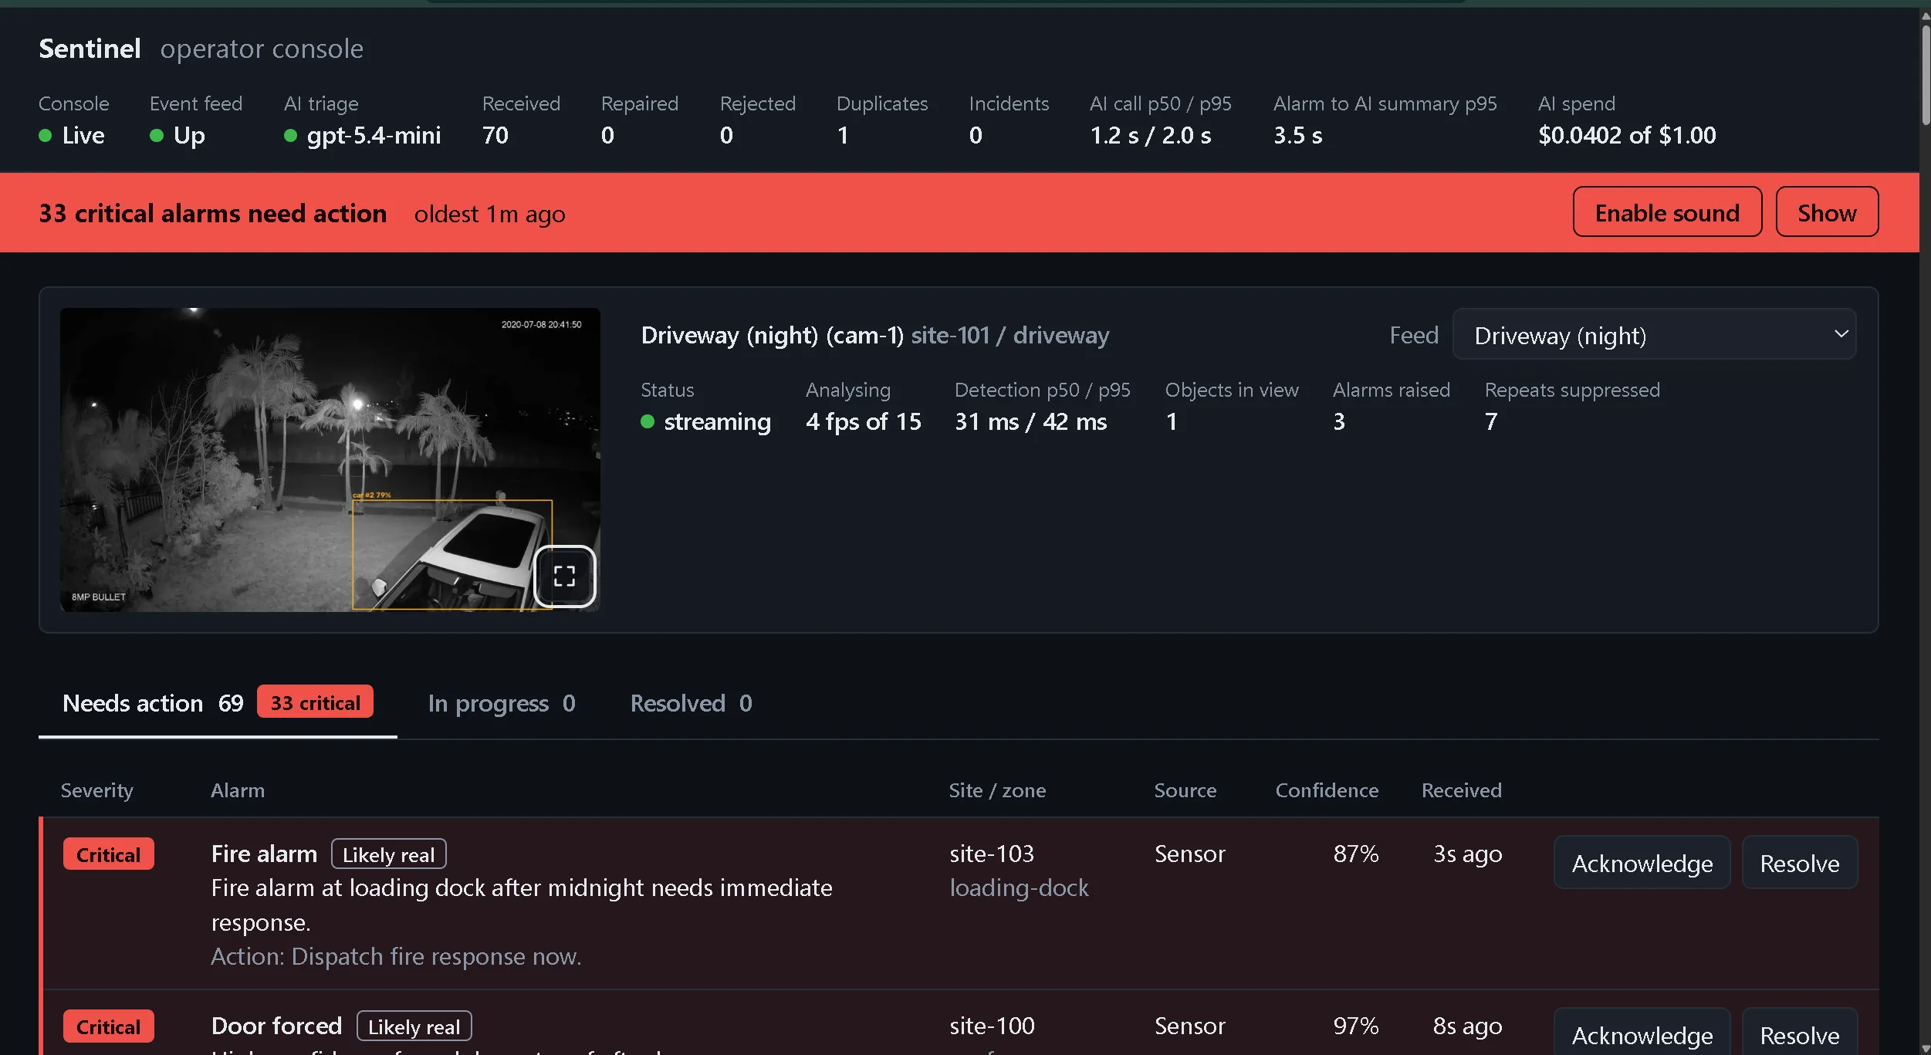This screenshot has height=1055, width=1931.
Task: Click the Critical badge on Fire alarm row
Action: click(108, 854)
